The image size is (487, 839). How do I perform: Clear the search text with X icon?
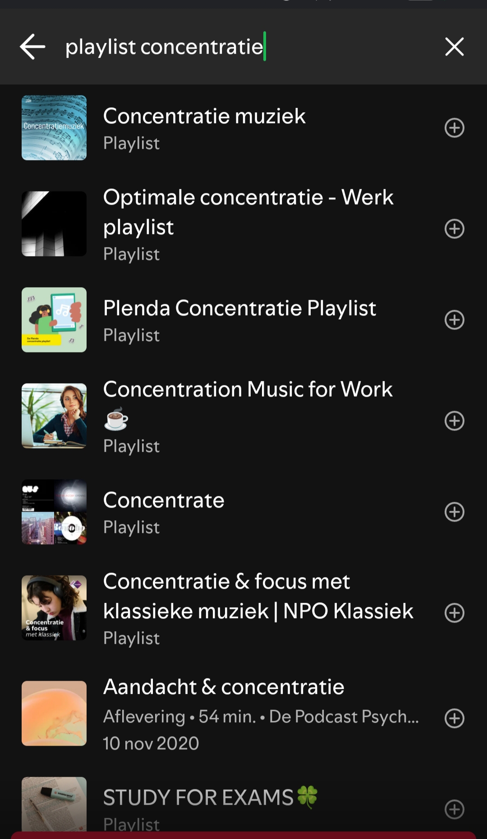pyautogui.click(x=454, y=47)
